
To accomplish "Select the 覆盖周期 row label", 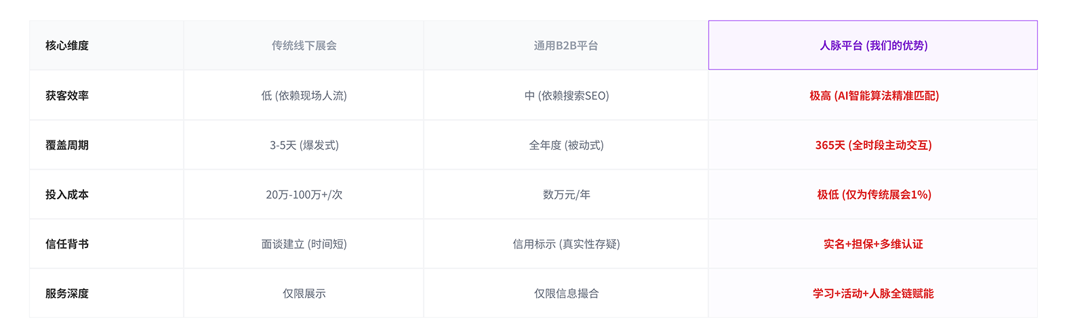I will pyautogui.click(x=67, y=145).
